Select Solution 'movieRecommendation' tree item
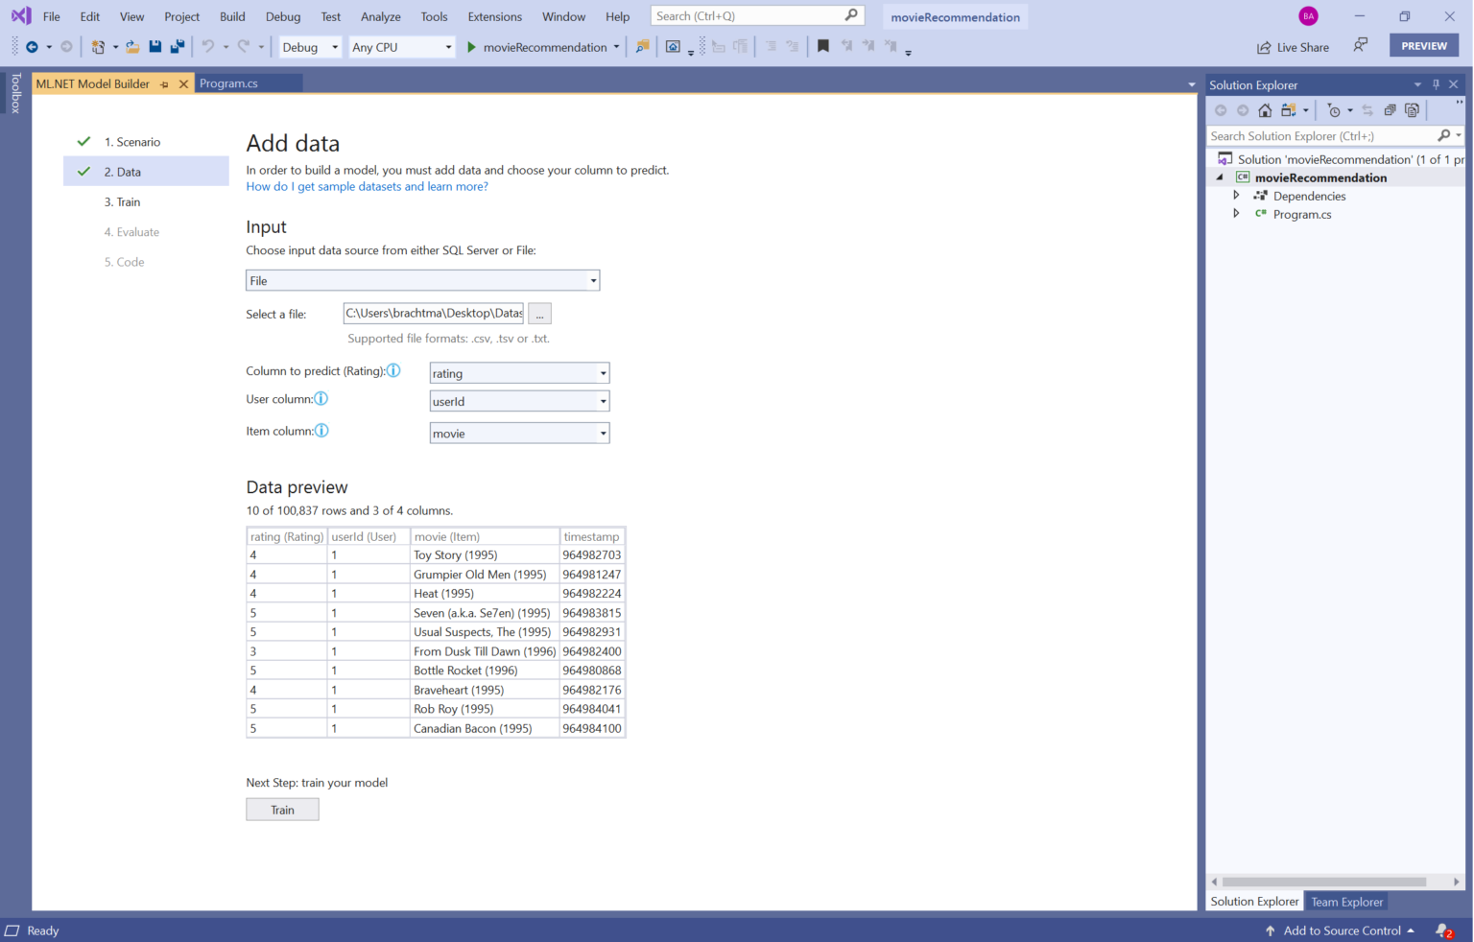1474x942 pixels. click(x=1340, y=159)
